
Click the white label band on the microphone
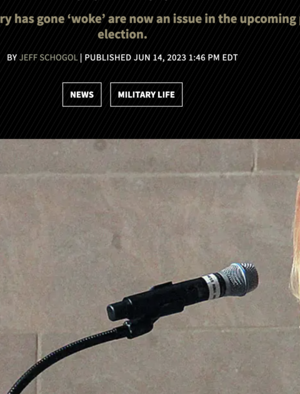(x=209, y=287)
